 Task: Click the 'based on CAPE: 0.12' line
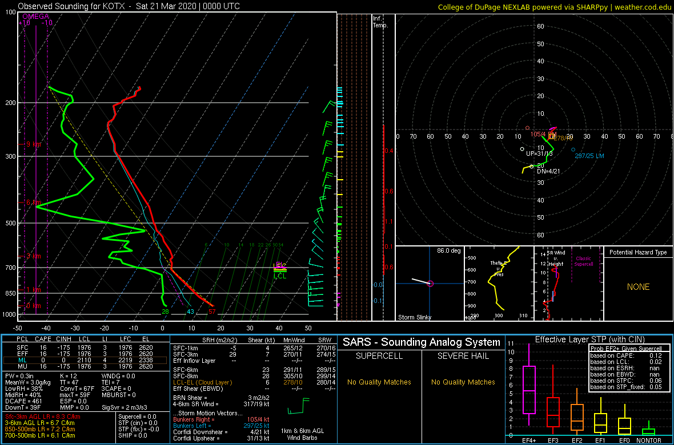tap(626, 355)
